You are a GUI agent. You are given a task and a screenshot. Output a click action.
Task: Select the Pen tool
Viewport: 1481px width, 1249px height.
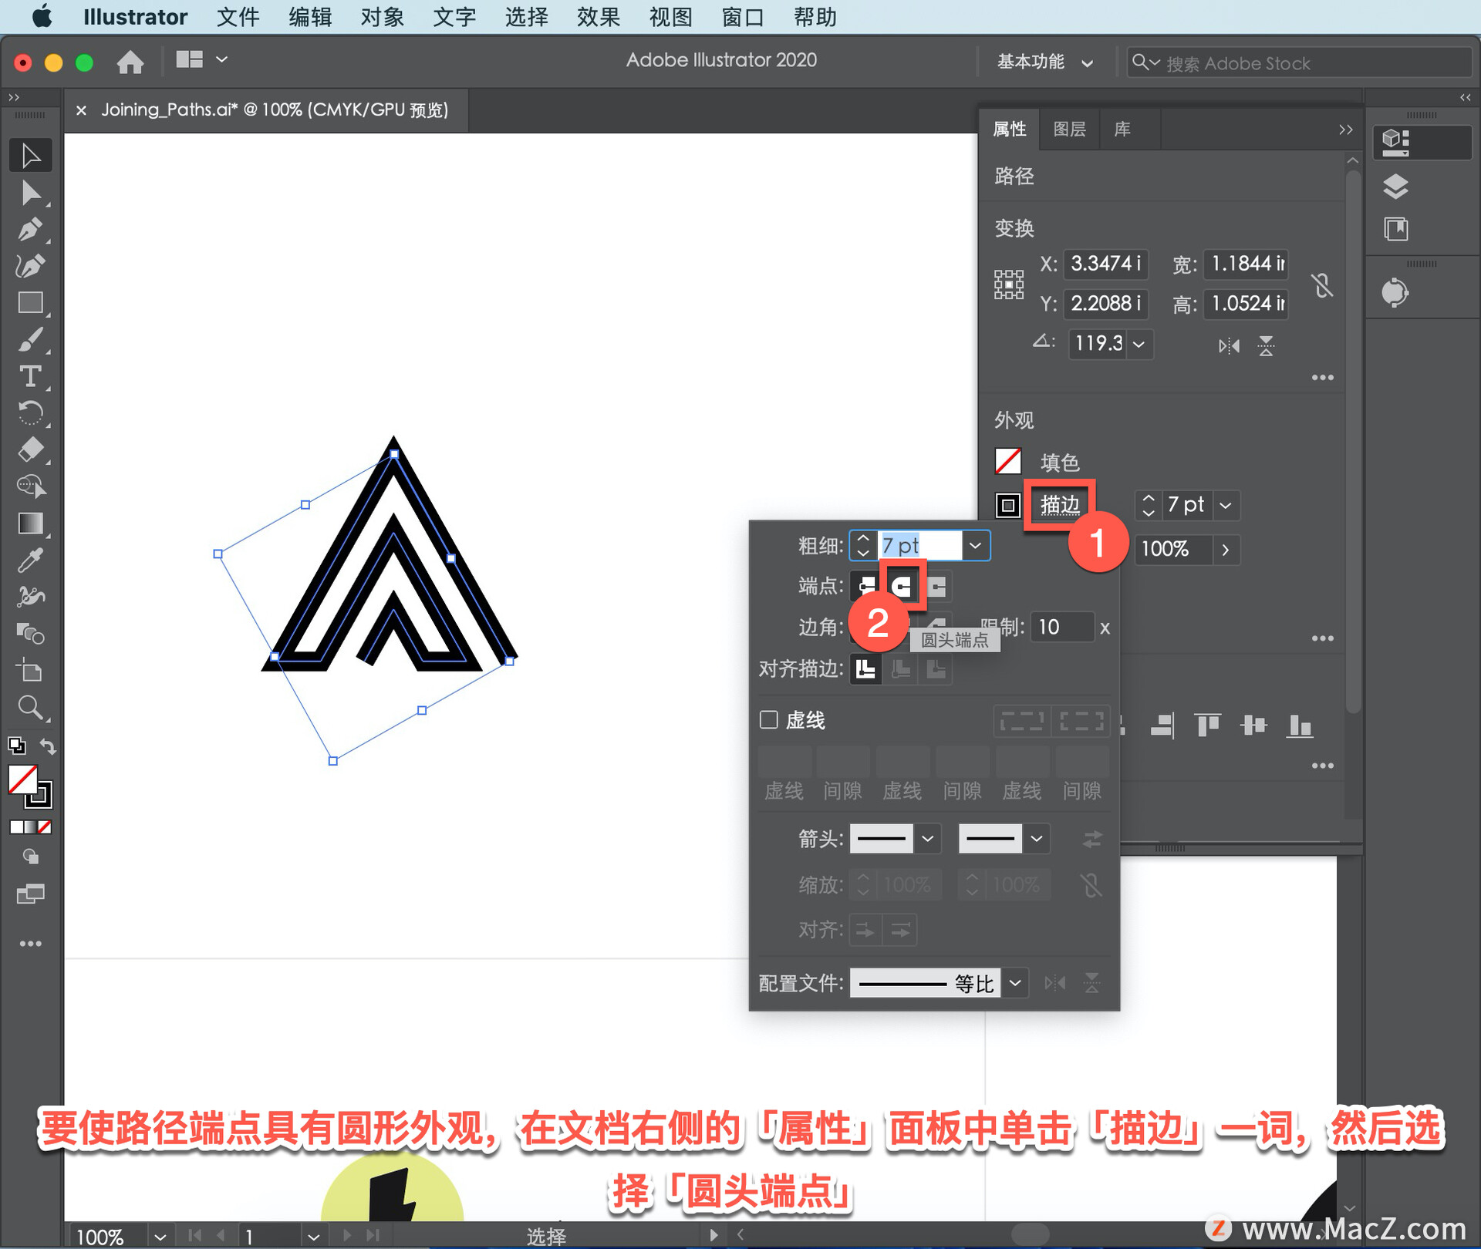click(30, 230)
